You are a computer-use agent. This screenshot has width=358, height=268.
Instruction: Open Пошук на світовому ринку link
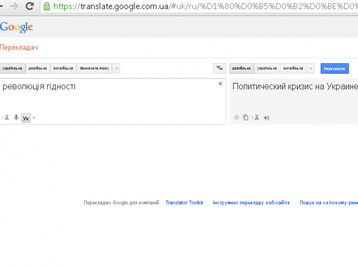(x=329, y=203)
